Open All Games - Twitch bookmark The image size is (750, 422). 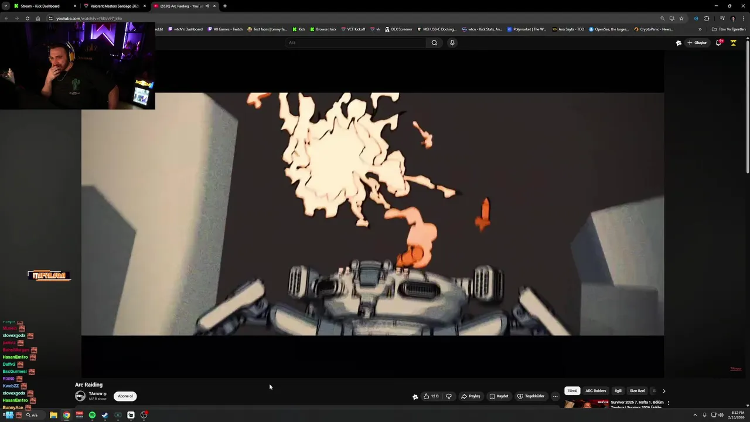coord(225,29)
